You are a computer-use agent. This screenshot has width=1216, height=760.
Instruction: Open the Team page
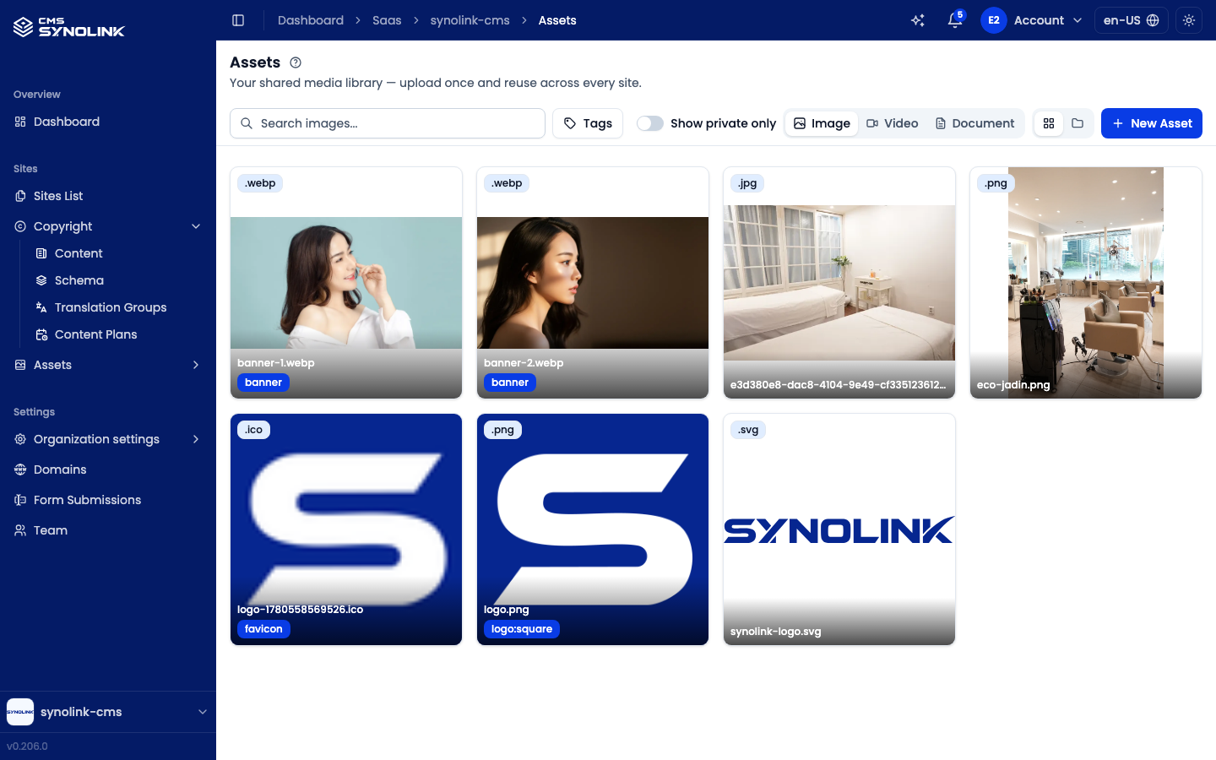pos(108,530)
